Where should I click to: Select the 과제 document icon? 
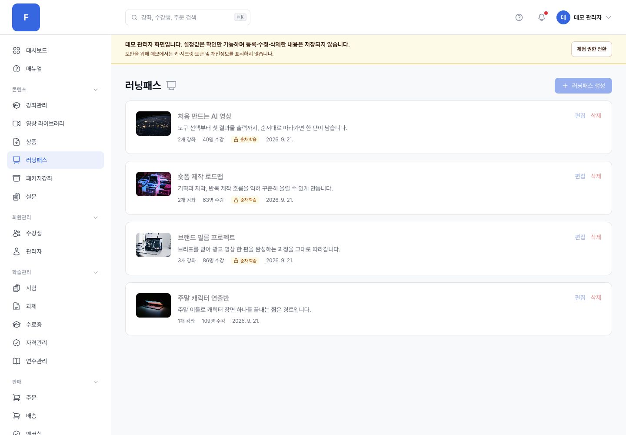coord(17,306)
